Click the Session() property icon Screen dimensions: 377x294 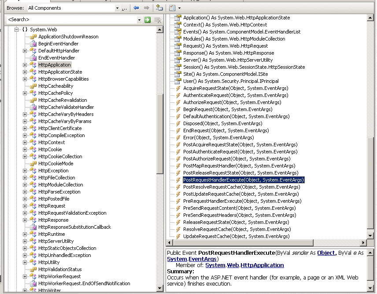tap(177, 67)
